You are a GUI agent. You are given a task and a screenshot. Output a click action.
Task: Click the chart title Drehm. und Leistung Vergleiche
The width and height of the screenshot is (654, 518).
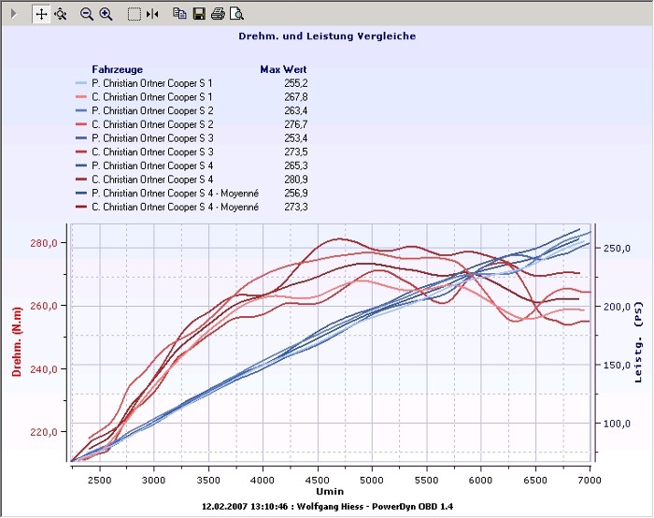click(327, 36)
